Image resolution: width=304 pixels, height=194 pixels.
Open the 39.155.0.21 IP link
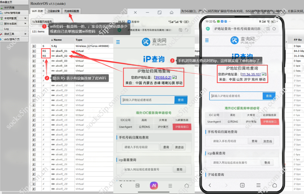(163, 77)
